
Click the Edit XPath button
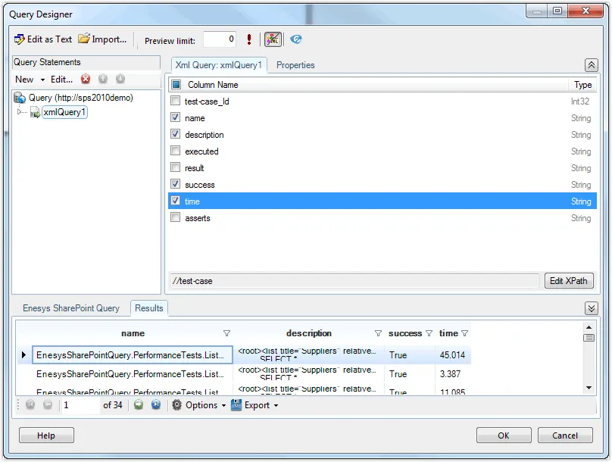(x=568, y=281)
